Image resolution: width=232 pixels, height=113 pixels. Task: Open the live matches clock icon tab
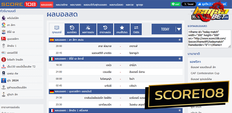72,29
